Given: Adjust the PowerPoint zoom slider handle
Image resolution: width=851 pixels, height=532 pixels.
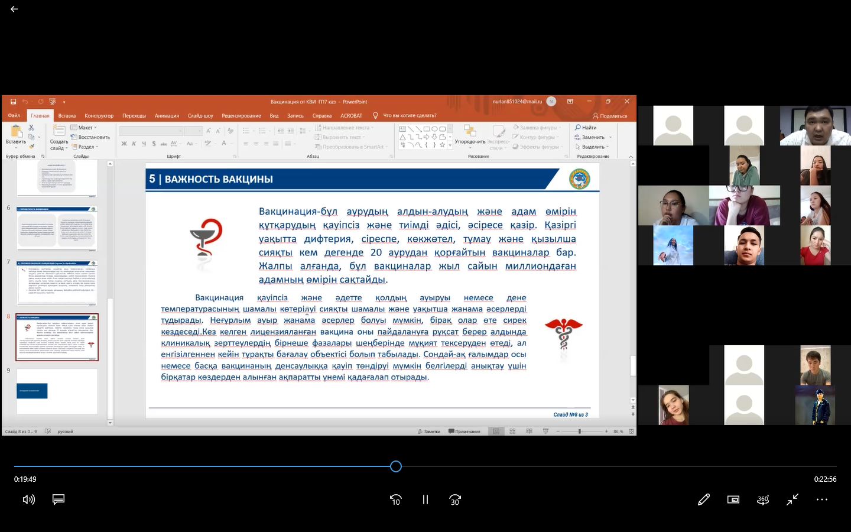Looking at the screenshot, I should coord(580,432).
